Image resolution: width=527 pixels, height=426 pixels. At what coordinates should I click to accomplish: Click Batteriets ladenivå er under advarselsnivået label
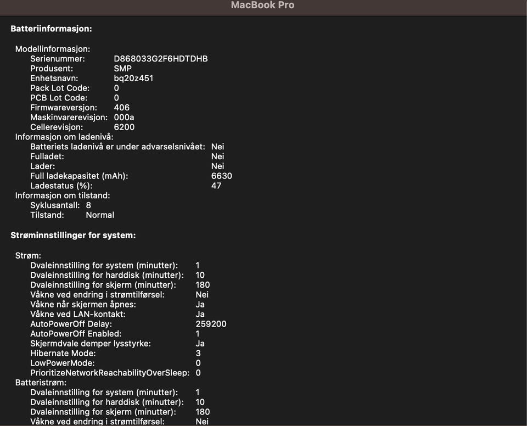point(117,147)
